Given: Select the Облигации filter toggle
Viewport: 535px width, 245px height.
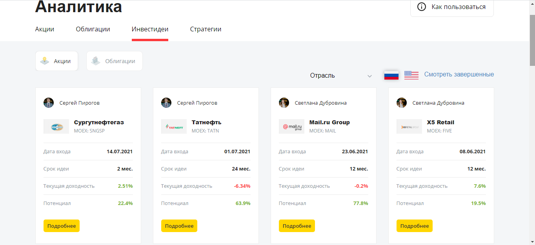Looking at the screenshot, I should click(x=114, y=61).
